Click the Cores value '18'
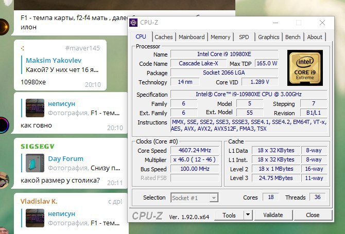This screenshot has height=234, width=345. point(271,197)
